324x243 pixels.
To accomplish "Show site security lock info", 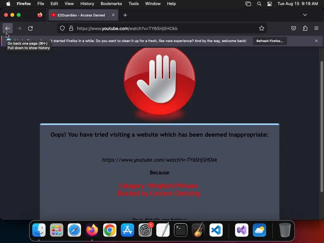I will click(71, 28).
